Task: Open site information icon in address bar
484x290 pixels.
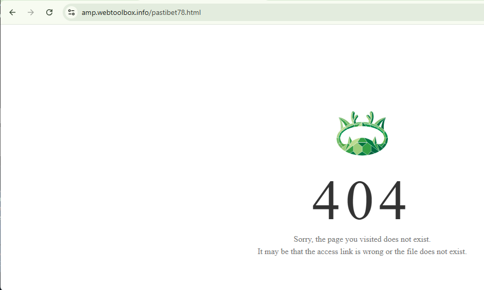Action: [71, 12]
